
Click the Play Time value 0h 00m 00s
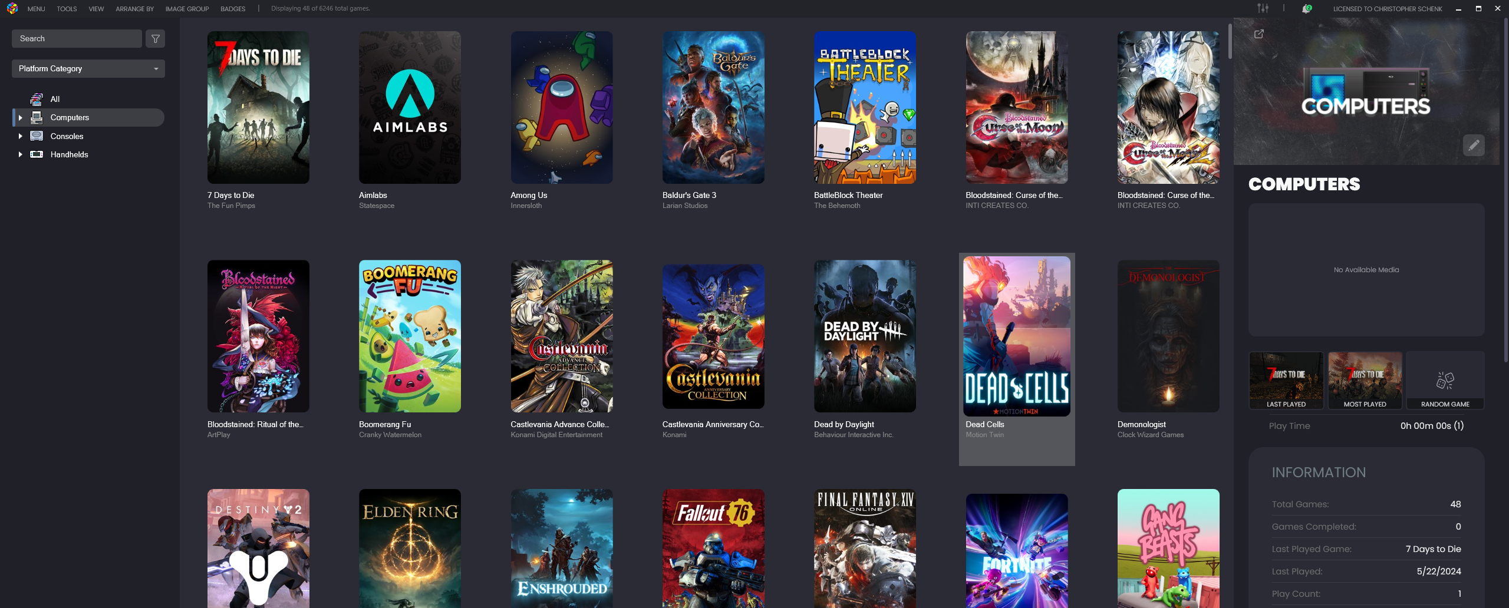1432,425
